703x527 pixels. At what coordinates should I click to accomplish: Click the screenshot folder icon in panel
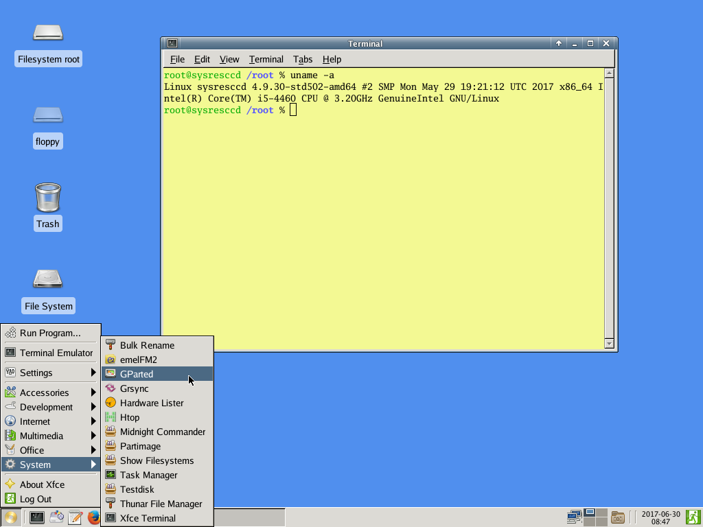pyautogui.click(x=618, y=517)
